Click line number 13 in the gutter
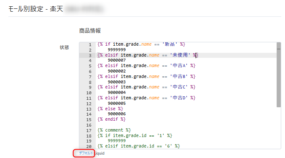 pyautogui.click(x=89, y=109)
